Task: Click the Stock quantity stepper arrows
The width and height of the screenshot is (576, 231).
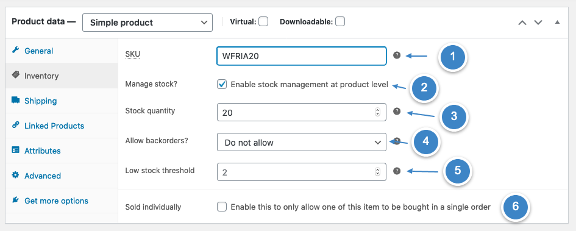Action: click(377, 112)
